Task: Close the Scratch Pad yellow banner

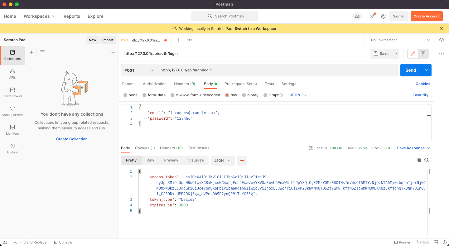Action: pos(442,29)
